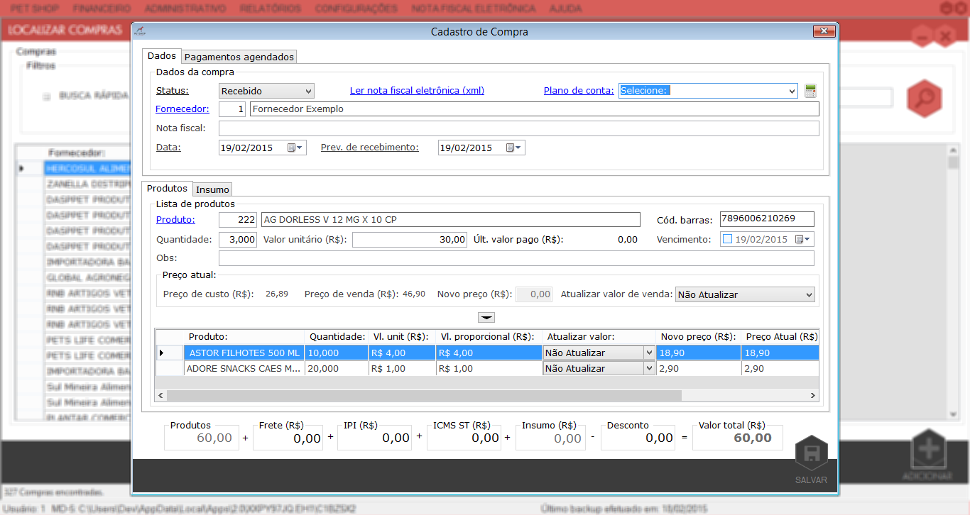The image size is (970, 515).
Task: Enable the Vencimento date checkbox
Action: (727, 240)
